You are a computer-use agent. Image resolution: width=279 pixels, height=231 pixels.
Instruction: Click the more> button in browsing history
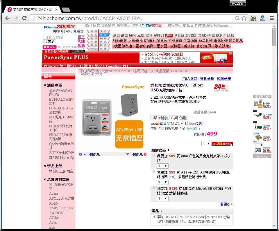tap(262, 156)
